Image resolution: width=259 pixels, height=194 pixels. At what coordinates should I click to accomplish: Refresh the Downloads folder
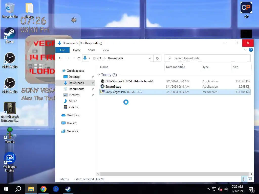tap(157, 58)
